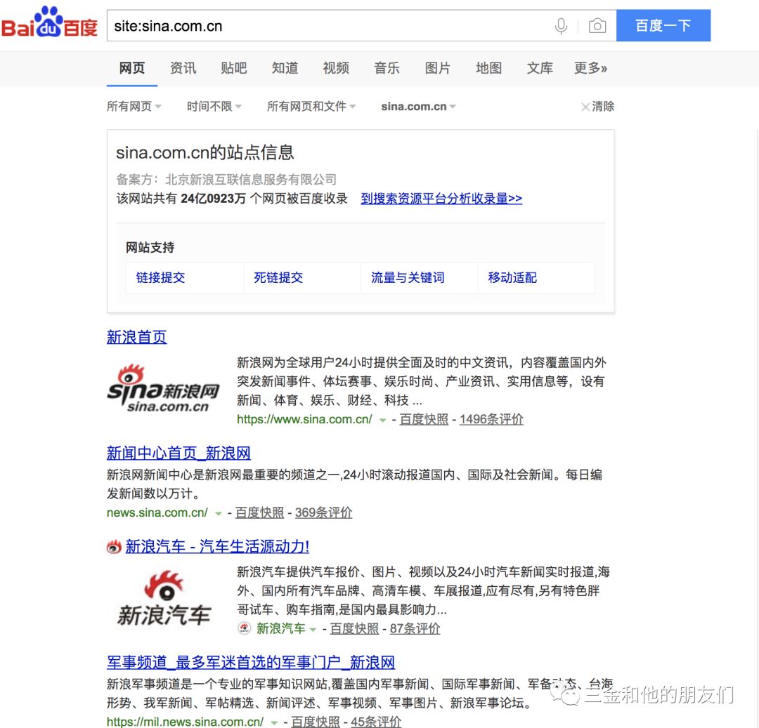The height and width of the screenshot is (728, 759).
Task: Open 到搜索资源平台分析收录量>> link
Action: (x=441, y=199)
